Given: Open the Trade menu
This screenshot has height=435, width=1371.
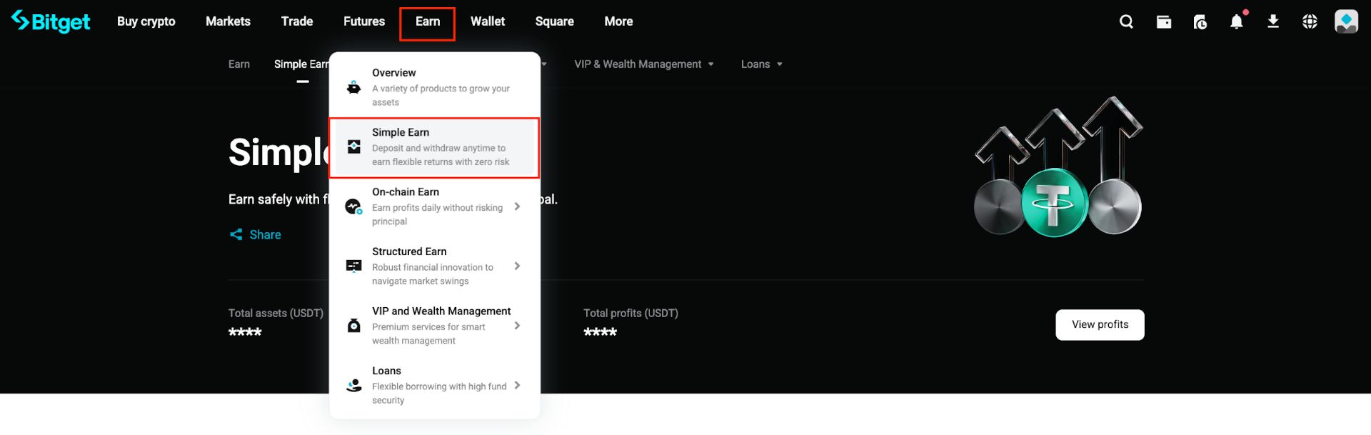Looking at the screenshot, I should tap(297, 21).
